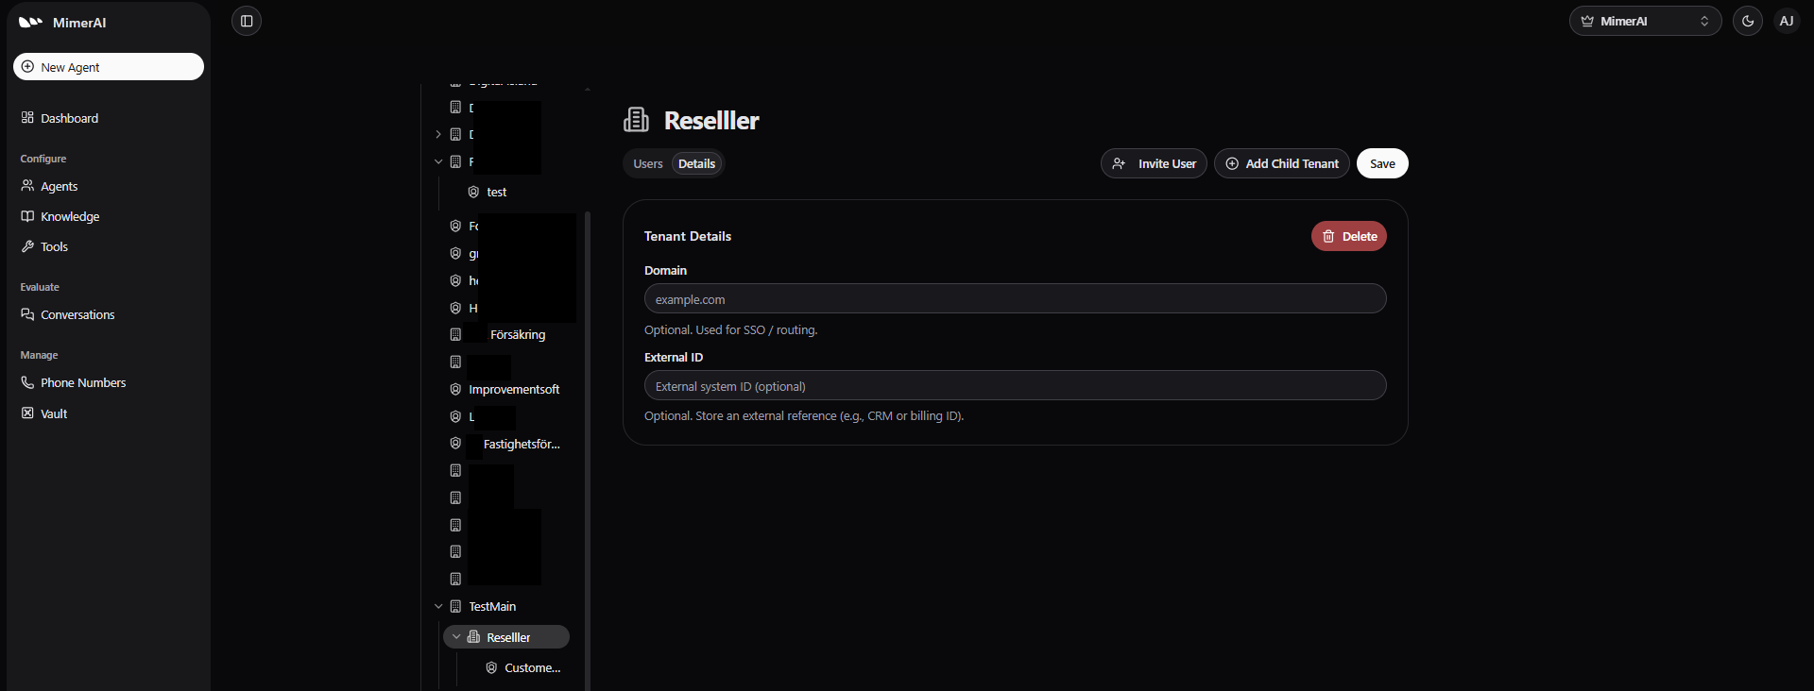Viewport: 1814px width, 691px height.
Task: Select the Details tab
Action: pyautogui.click(x=696, y=163)
